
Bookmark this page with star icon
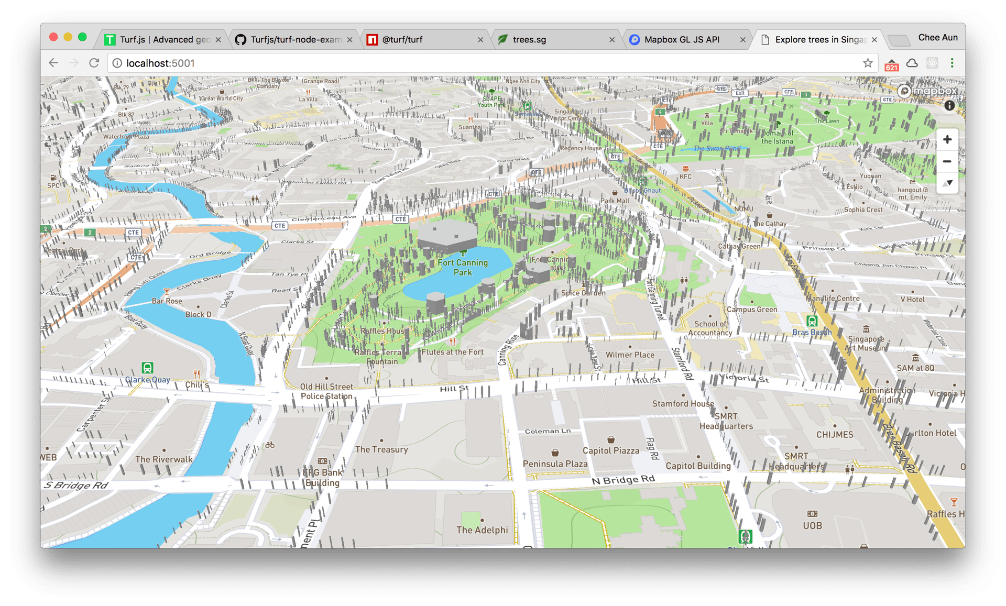(868, 63)
